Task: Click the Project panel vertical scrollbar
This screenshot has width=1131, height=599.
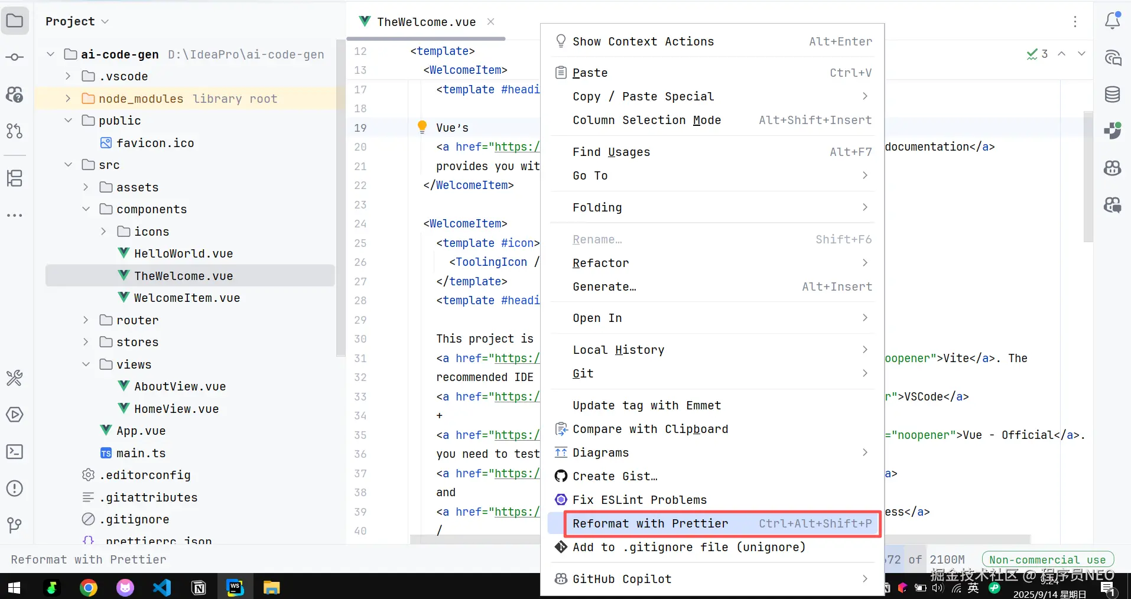Action: (x=340, y=198)
